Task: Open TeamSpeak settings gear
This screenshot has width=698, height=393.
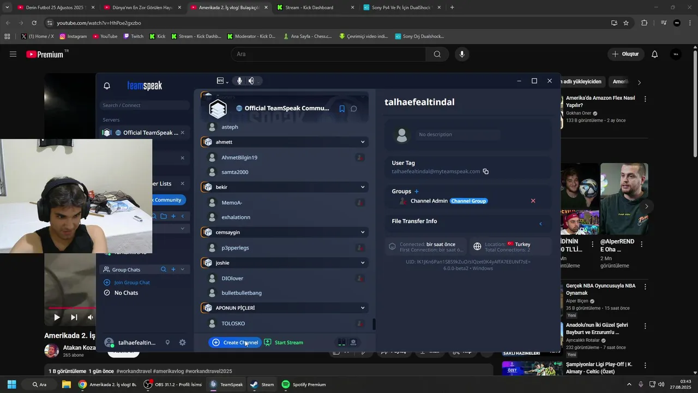Action: pyautogui.click(x=182, y=343)
